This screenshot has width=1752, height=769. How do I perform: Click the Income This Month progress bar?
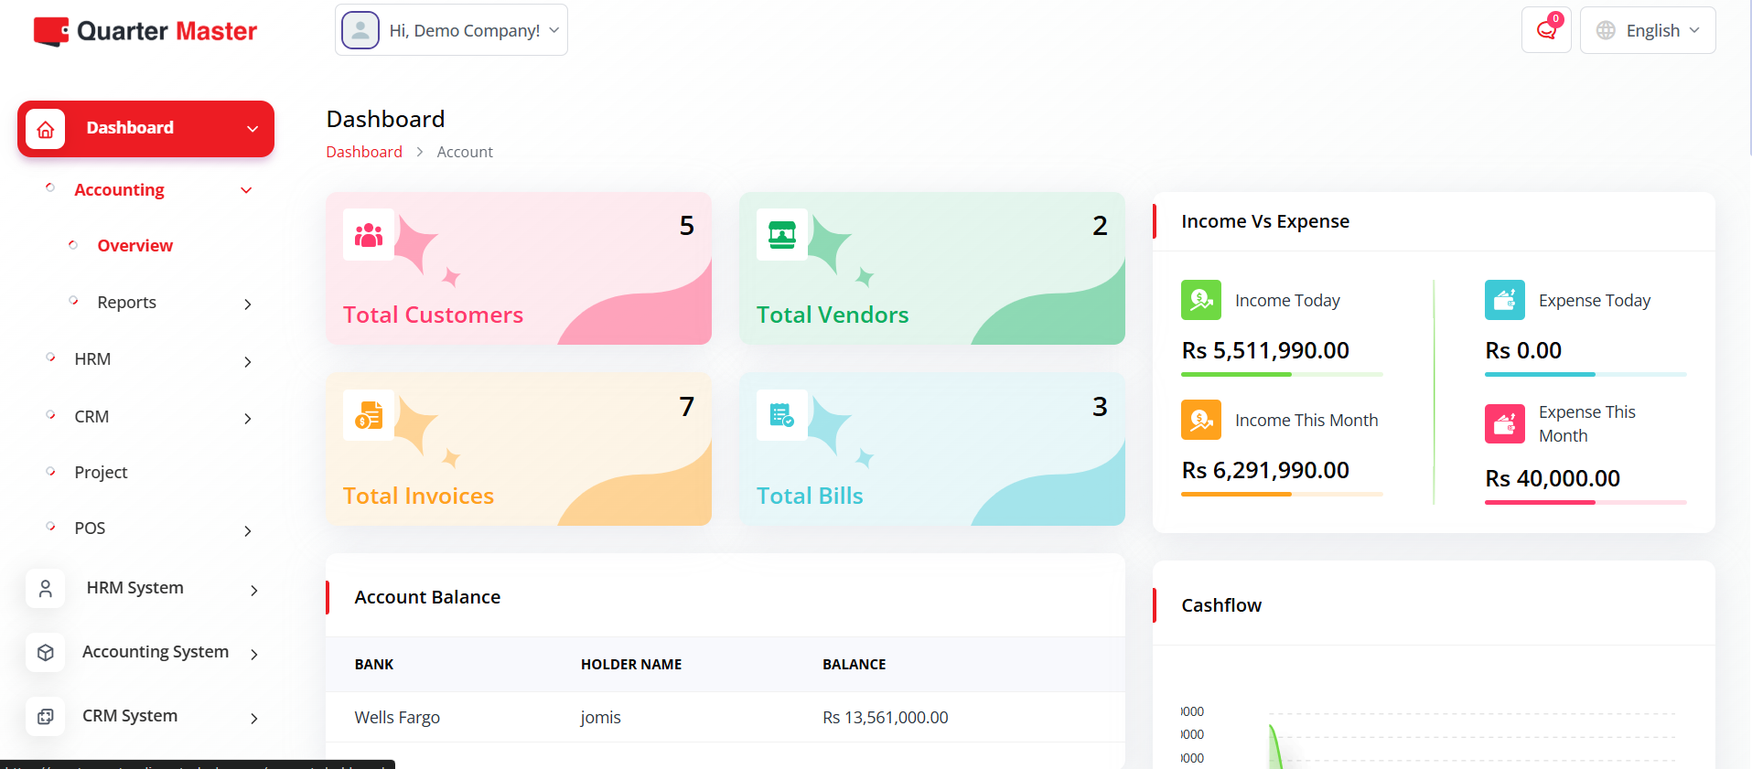tap(1282, 494)
